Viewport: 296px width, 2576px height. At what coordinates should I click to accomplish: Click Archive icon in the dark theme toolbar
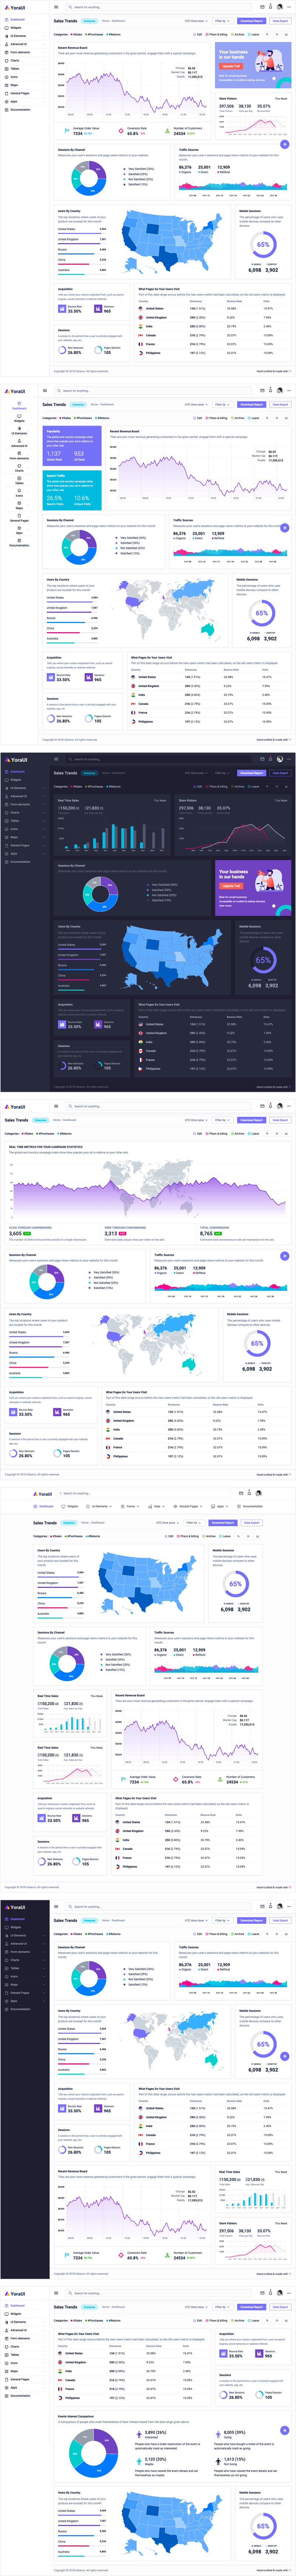[233, 787]
